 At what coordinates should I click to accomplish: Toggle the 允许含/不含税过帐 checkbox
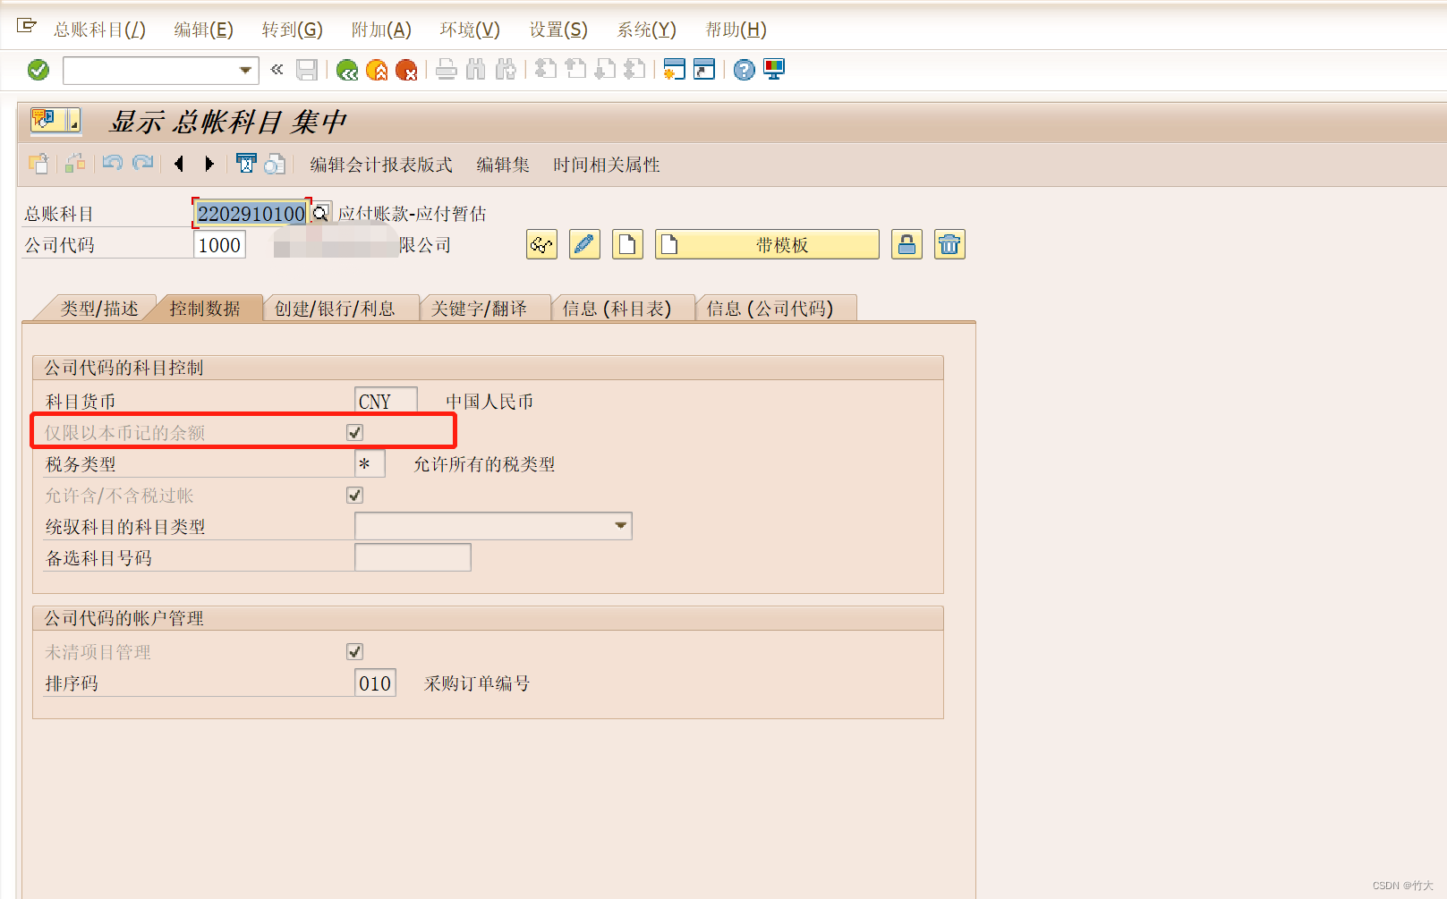(x=354, y=494)
